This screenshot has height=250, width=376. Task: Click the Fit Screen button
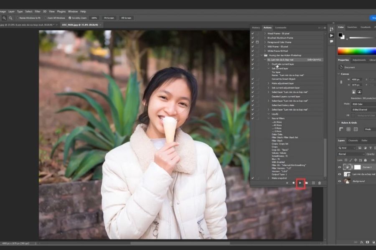tap(109, 18)
